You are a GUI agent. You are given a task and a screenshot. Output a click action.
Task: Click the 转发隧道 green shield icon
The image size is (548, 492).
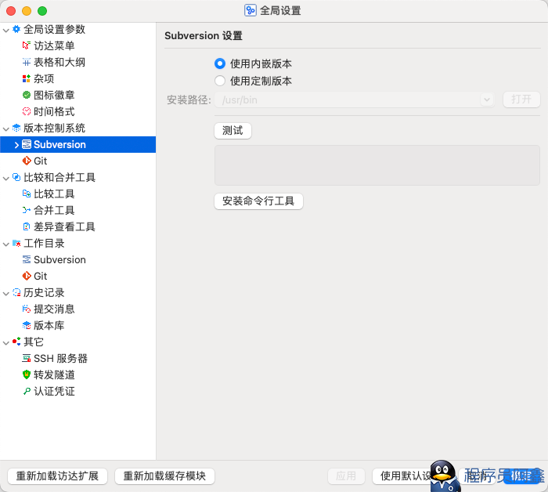pyautogui.click(x=27, y=374)
